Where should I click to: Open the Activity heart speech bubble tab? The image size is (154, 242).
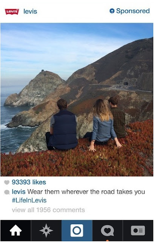click(107, 231)
